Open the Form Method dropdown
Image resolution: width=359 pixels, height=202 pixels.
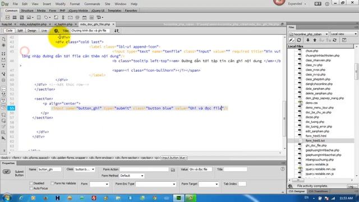132,176
